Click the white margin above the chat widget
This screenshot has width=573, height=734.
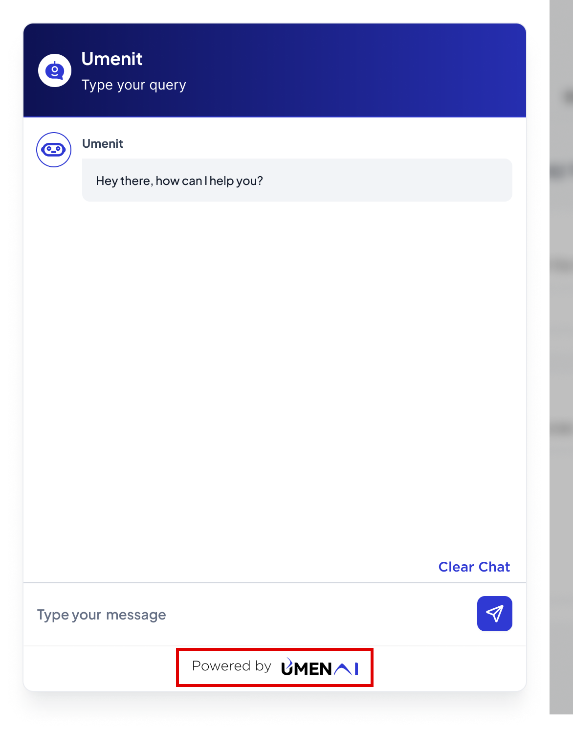point(274,11)
